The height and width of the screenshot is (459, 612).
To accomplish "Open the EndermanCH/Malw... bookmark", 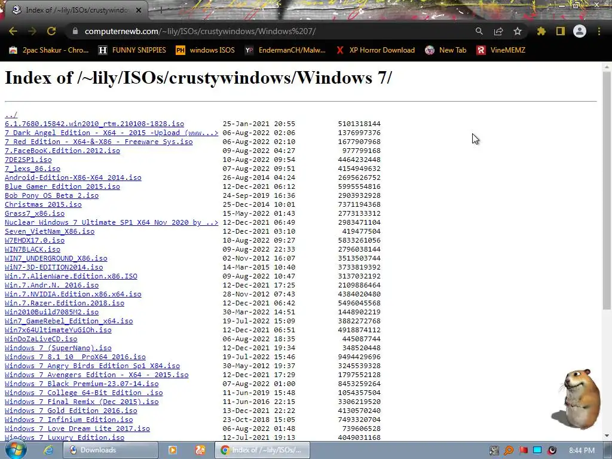I will click(x=285, y=50).
